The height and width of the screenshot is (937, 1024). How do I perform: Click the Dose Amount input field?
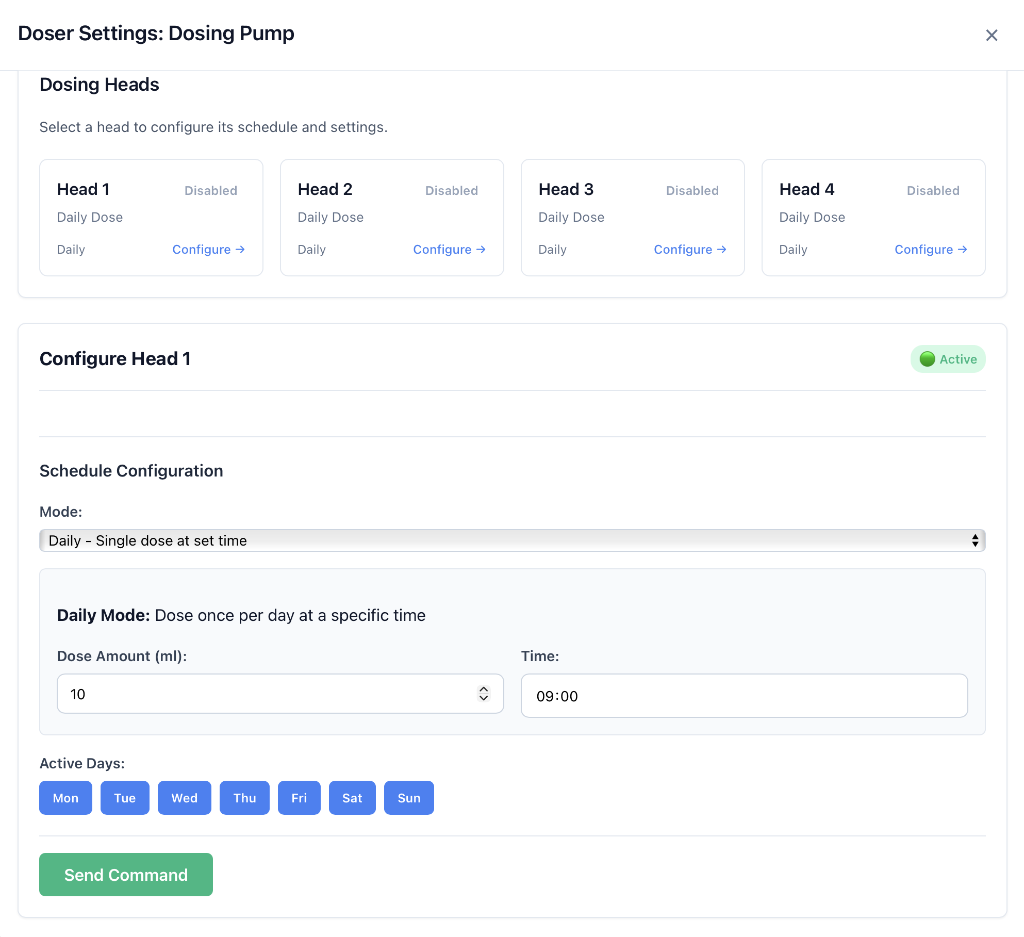(268, 694)
